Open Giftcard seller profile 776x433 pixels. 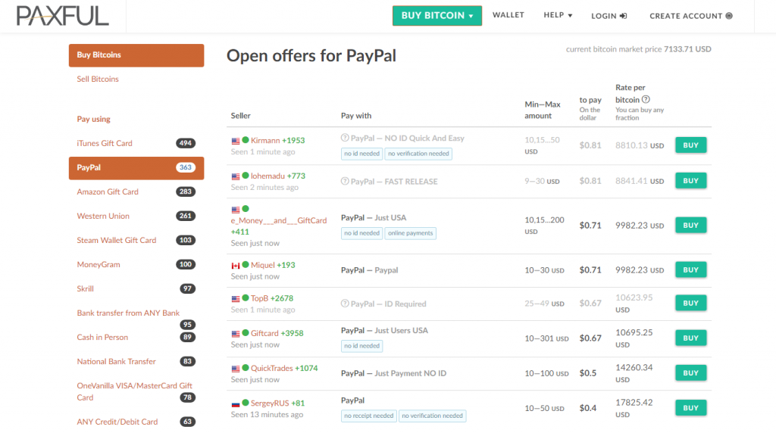tap(264, 333)
